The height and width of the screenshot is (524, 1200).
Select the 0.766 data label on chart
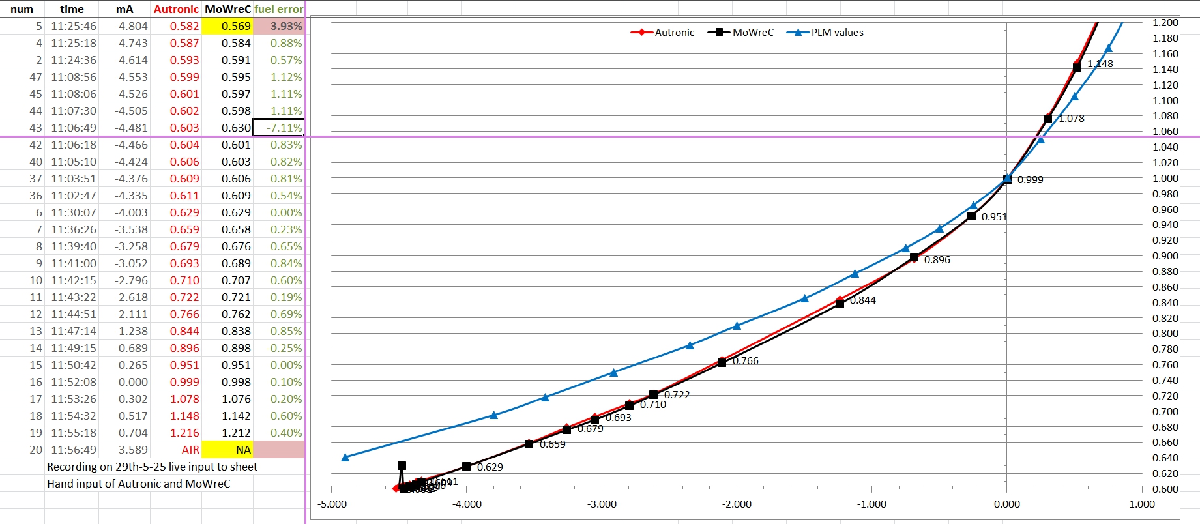tap(745, 361)
